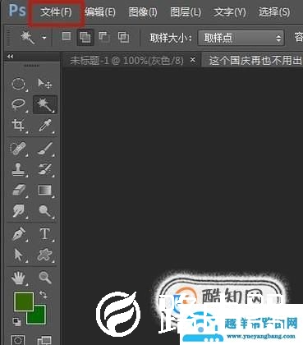Open the 文件(F) menu
This screenshot has height=345, width=303.
[56, 12]
